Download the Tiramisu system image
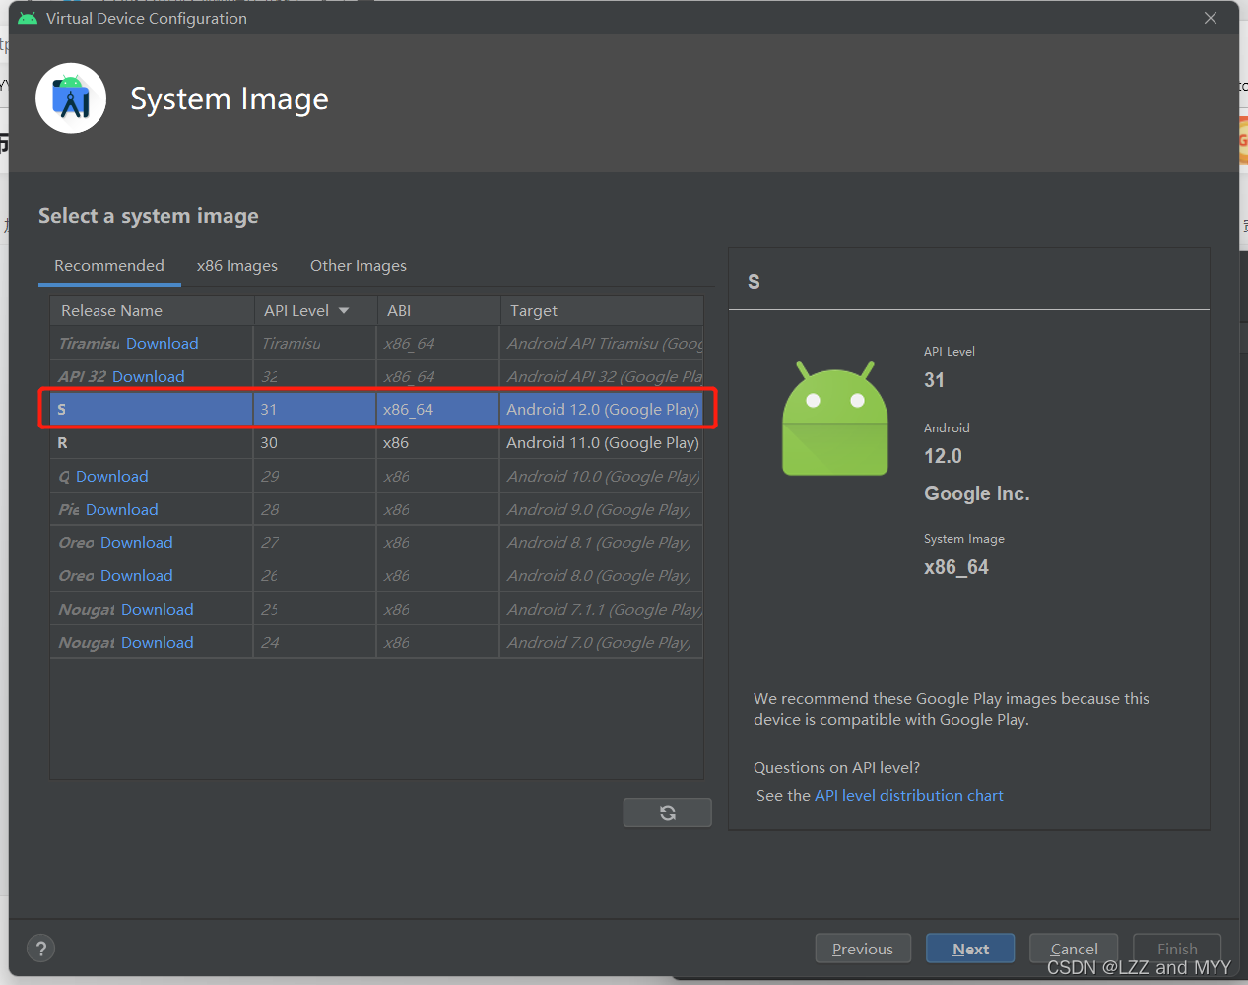 (162, 343)
